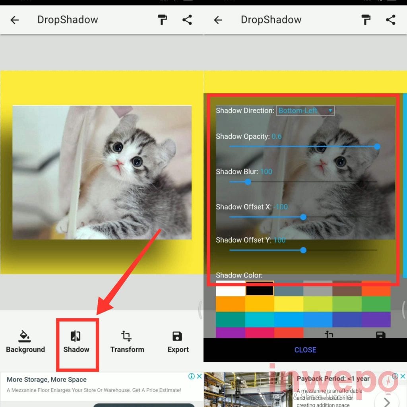Viewport: 407px width, 407px height.
Task: Tap the info icon on the More Storage ad
Action: (192, 376)
